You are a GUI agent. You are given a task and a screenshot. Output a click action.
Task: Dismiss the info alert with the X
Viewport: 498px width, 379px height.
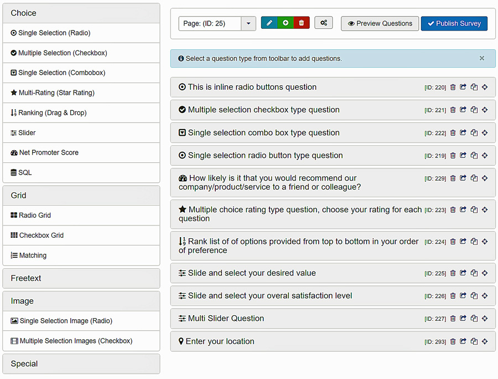tap(482, 58)
